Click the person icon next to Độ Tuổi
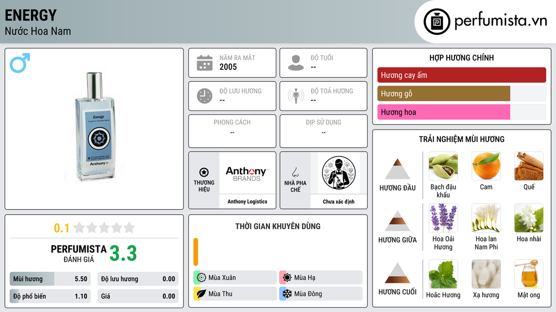The height and width of the screenshot is (312, 556). [296, 63]
